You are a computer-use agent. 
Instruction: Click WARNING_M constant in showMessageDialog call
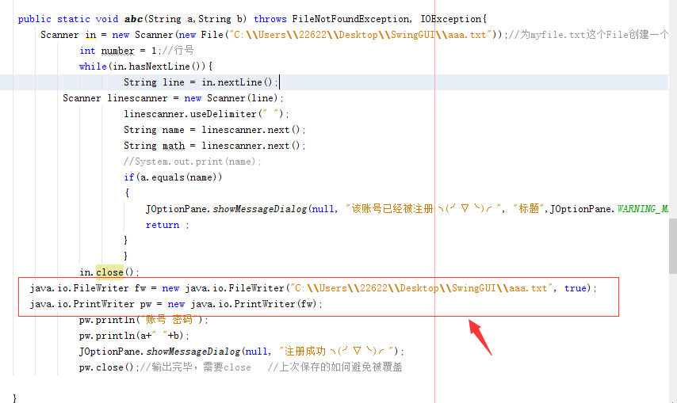(643, 209)
